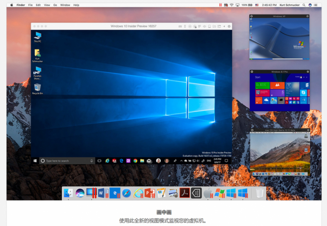Open Edge on the Windows taskbar
The image size is (327, 226).
(x=121, y=161)
